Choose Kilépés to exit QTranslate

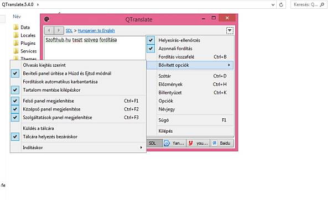[x=190, y=131]
